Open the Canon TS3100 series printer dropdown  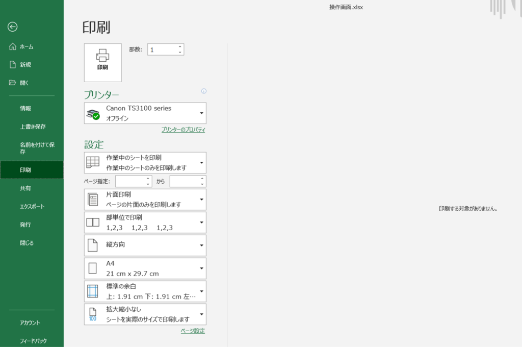pos(202,113)
